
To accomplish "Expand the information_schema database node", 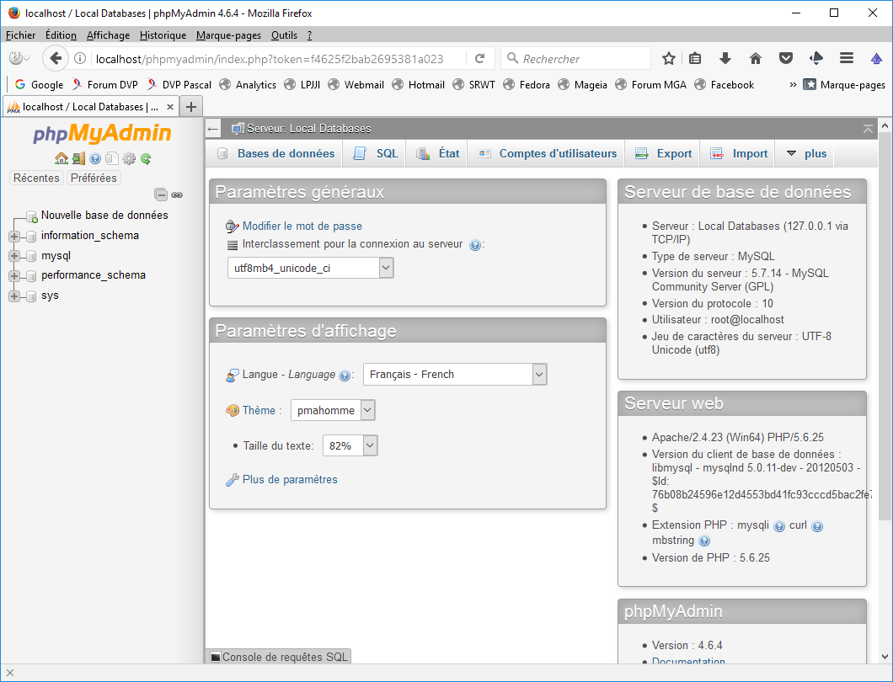I will click(14, 236).
